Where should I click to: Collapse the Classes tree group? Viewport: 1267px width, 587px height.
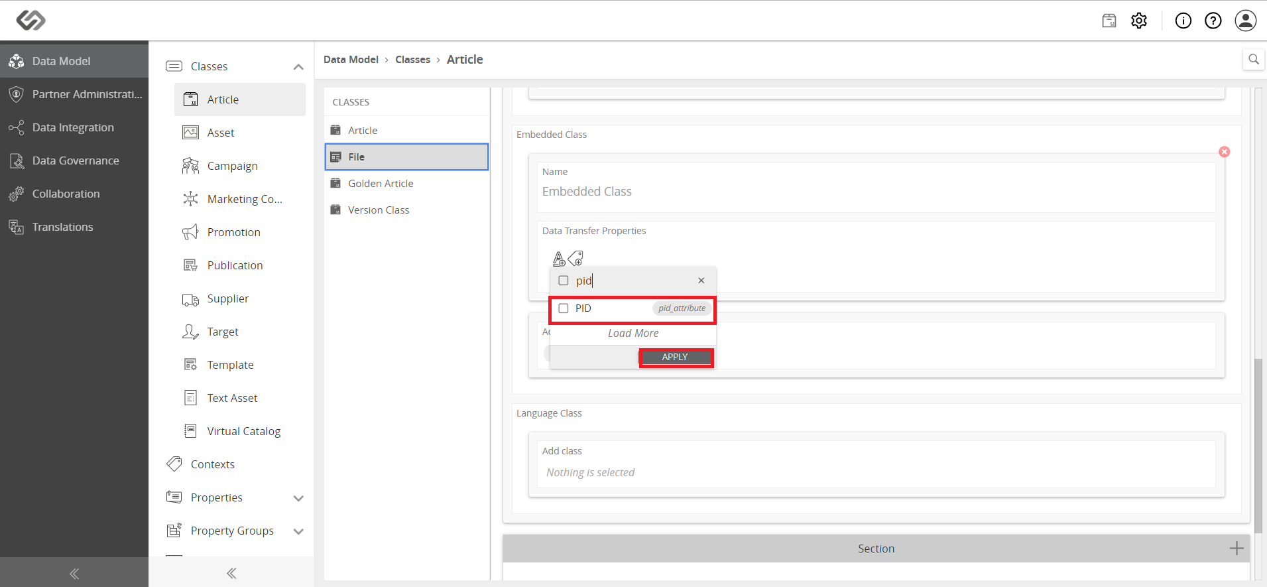coord(298,66)
